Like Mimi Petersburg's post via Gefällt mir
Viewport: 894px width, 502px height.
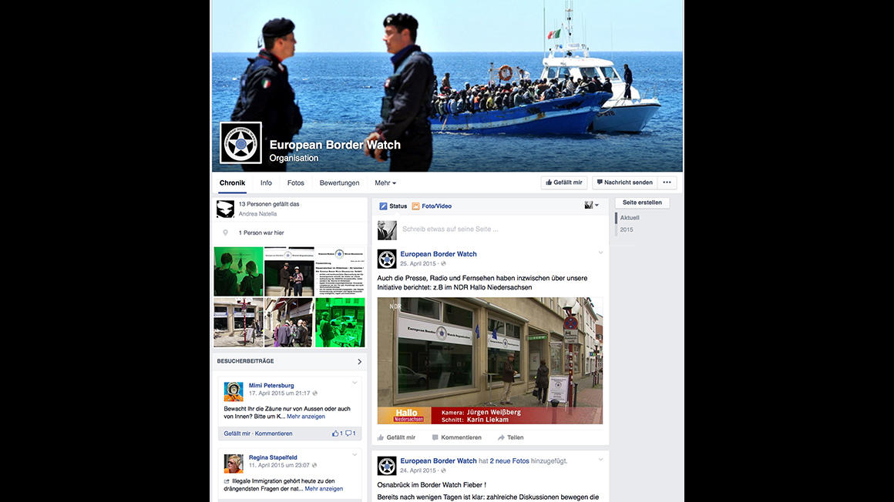click(237, 433)
